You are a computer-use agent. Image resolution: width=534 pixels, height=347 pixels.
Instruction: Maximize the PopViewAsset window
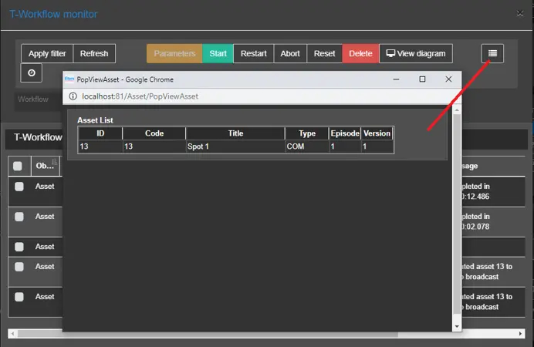click(422, 79)
